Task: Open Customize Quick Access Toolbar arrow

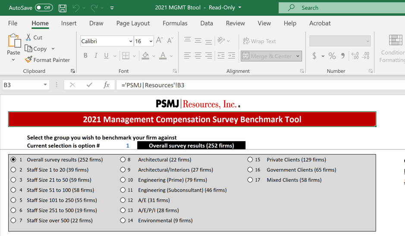Action: [112, 8]
